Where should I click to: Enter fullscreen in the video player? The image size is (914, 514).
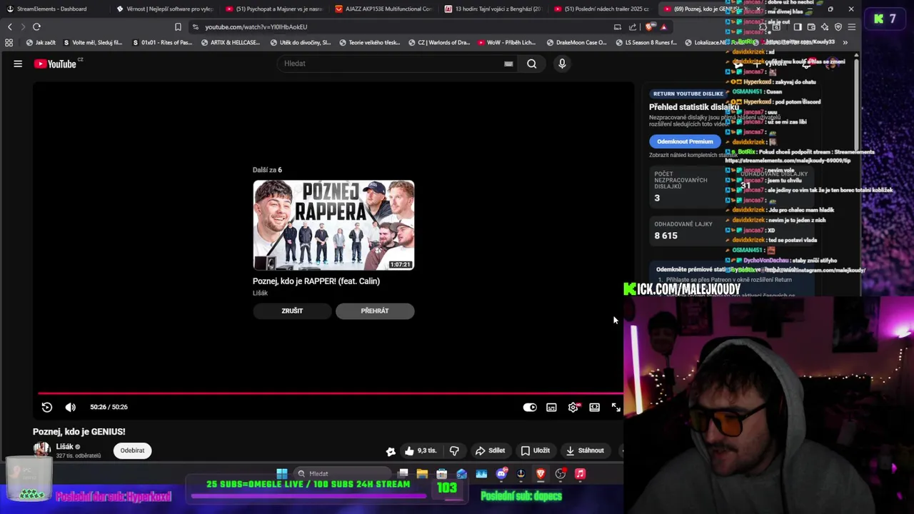616,407
